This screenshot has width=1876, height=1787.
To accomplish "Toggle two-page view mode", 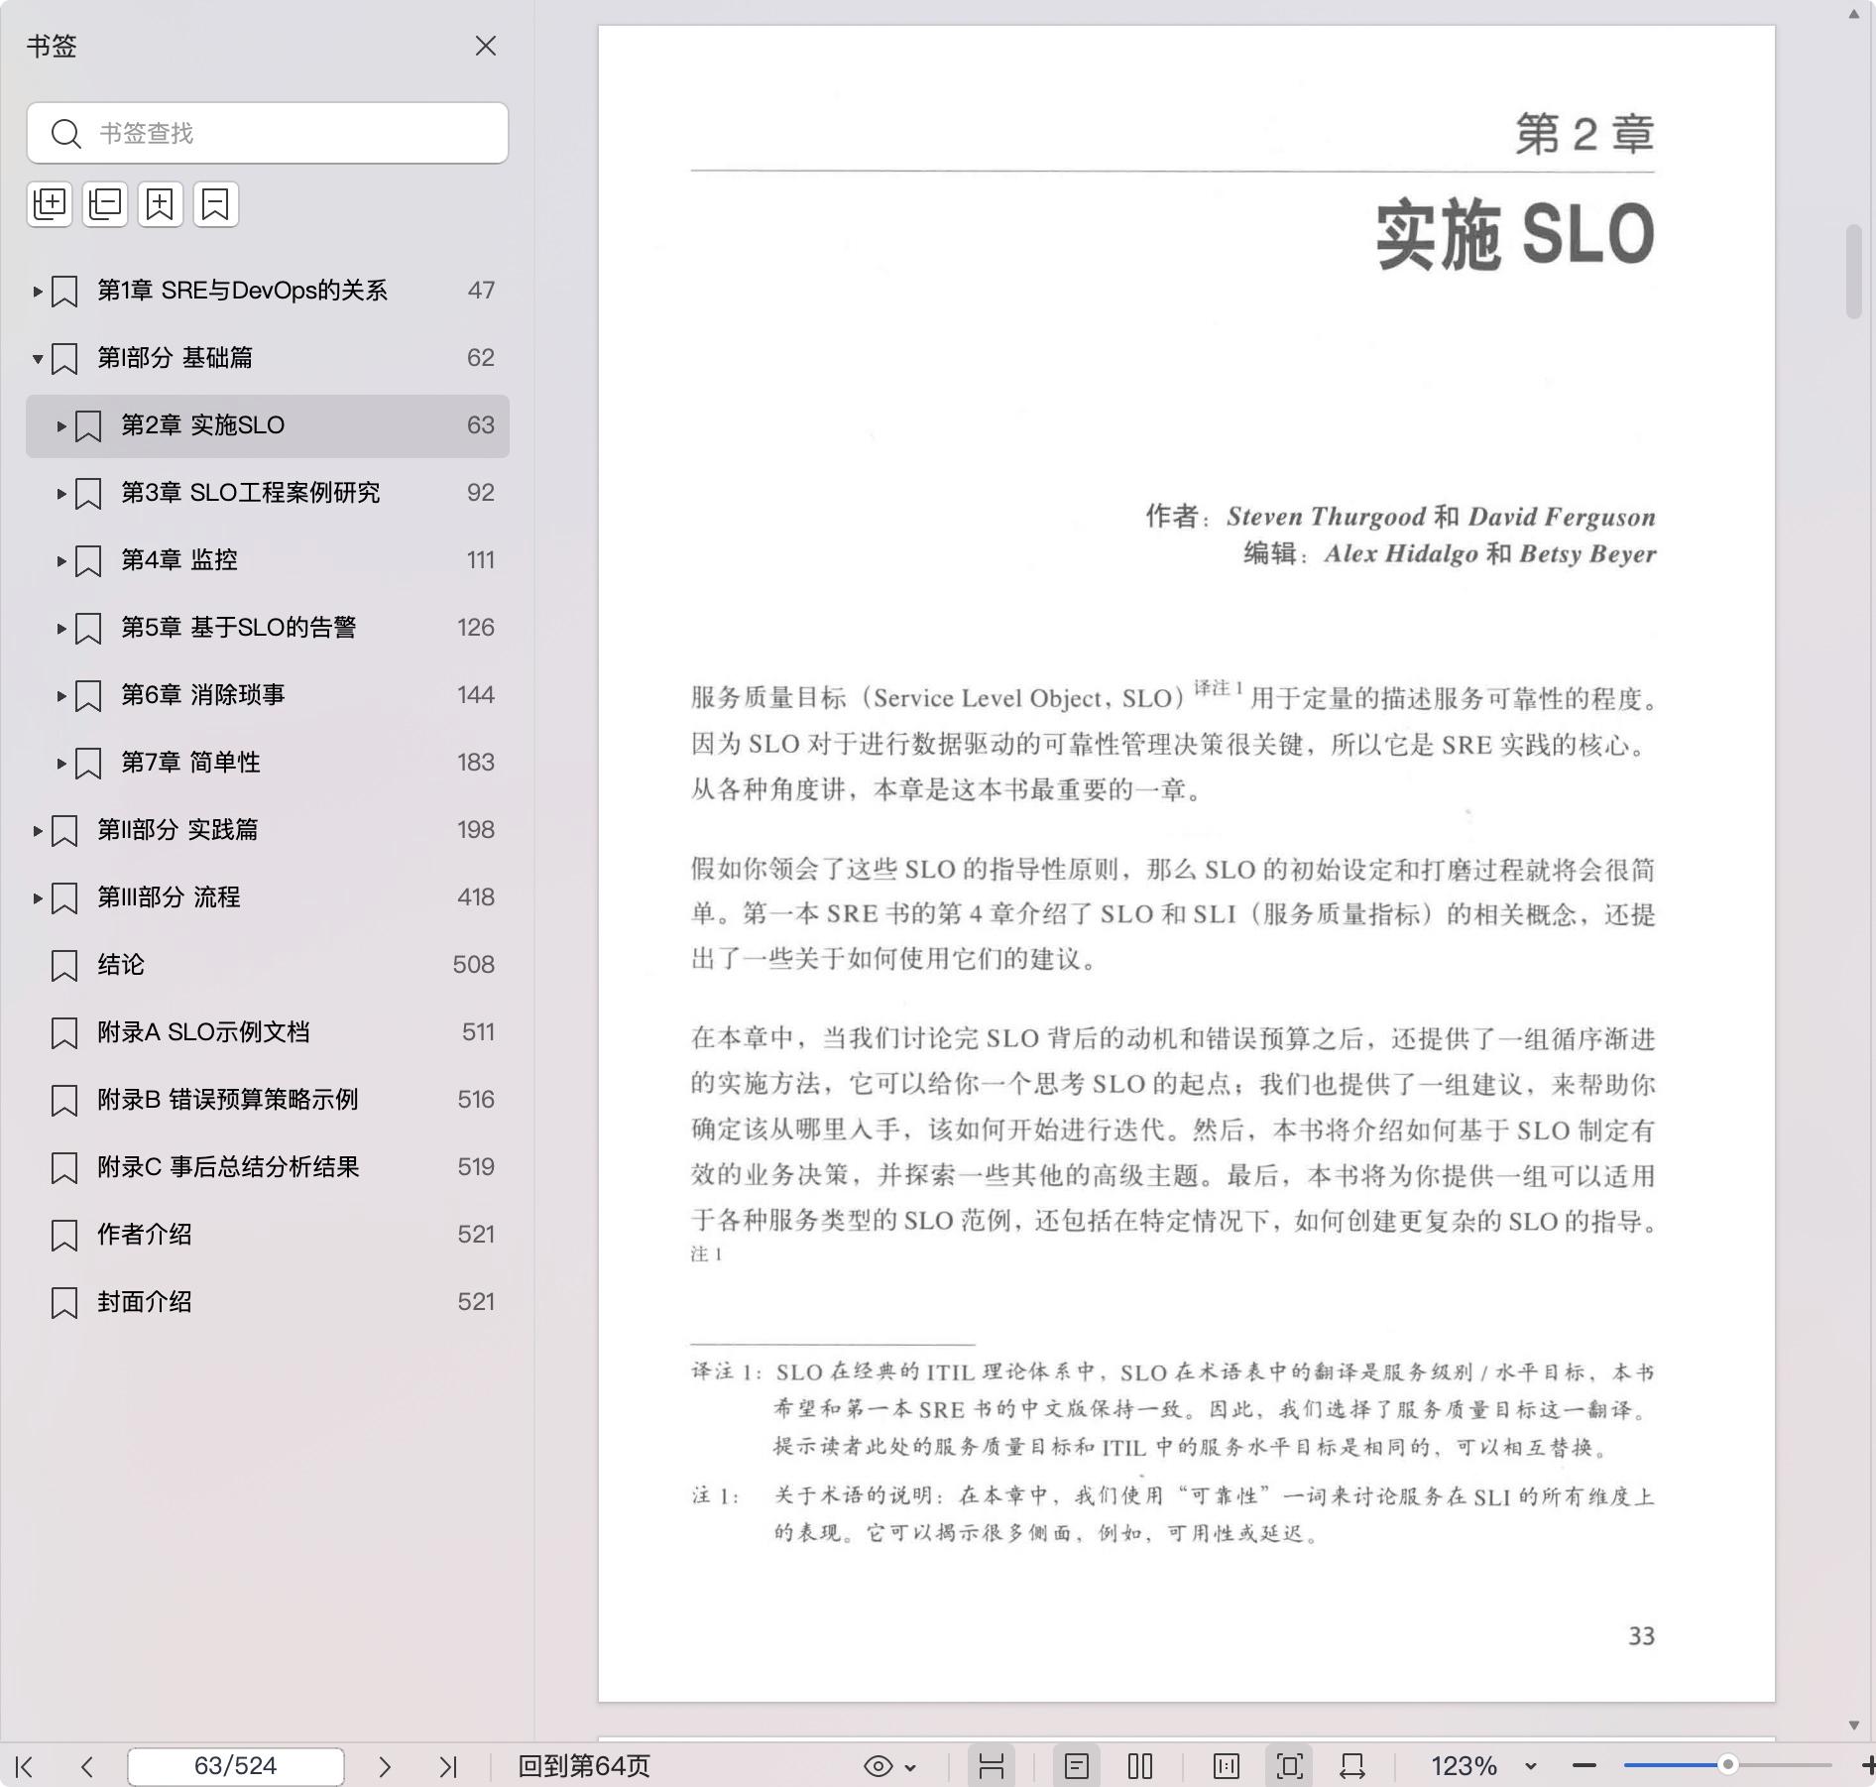I will click(1140, 1766).
